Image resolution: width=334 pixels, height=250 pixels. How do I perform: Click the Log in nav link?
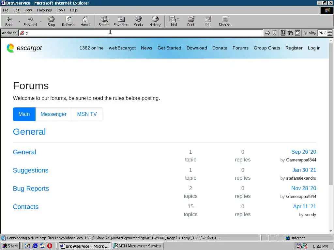314,48
